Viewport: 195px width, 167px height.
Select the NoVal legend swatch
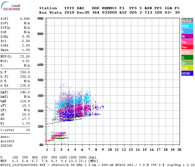tap(187, 21)
